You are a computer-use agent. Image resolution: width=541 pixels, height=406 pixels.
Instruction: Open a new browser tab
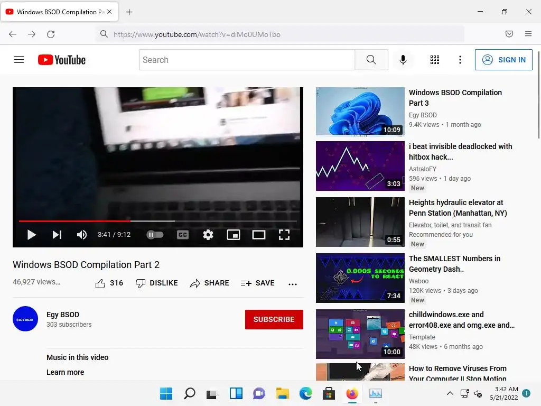click(129, 12)
